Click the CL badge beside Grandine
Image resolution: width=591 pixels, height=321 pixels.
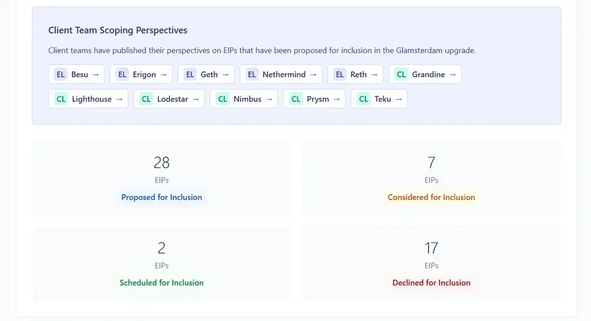401,74
